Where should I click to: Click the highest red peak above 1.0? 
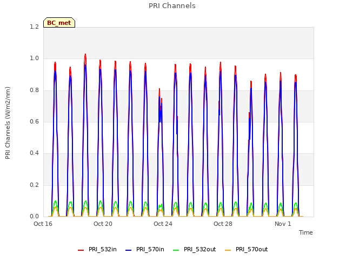85,55
